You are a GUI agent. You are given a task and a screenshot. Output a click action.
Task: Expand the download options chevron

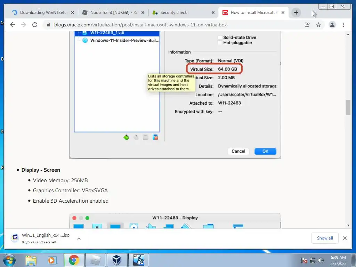point(79,238)
